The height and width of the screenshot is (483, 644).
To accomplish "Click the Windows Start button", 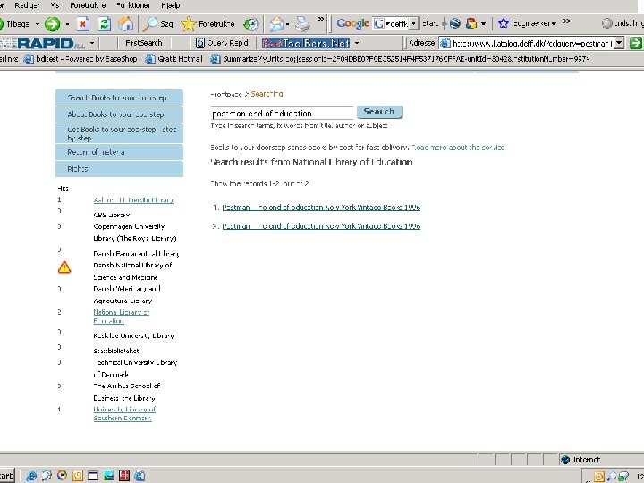I will (6, 476).
